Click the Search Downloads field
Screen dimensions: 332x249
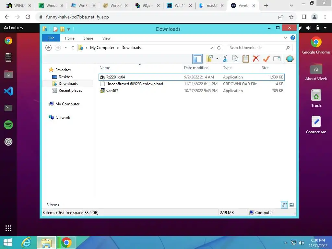point(259,48)
